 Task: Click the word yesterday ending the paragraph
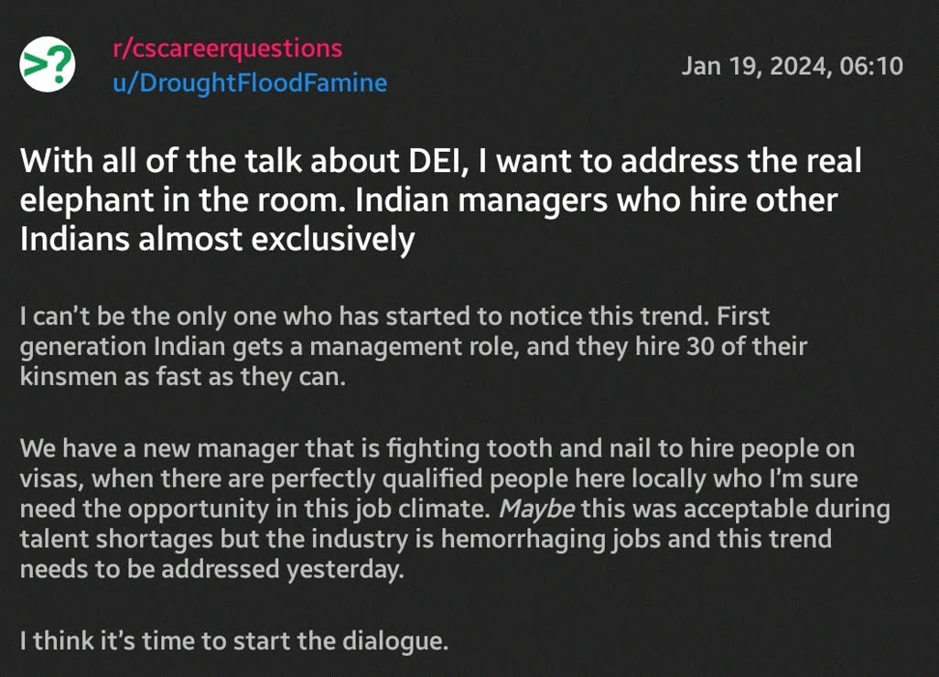click(x=345, y=569)
